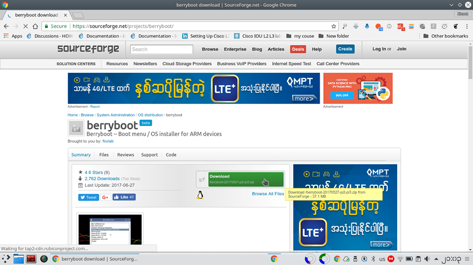
Task: Open the globe browser icon in taskbar
Action: click(x=44, y=259)
